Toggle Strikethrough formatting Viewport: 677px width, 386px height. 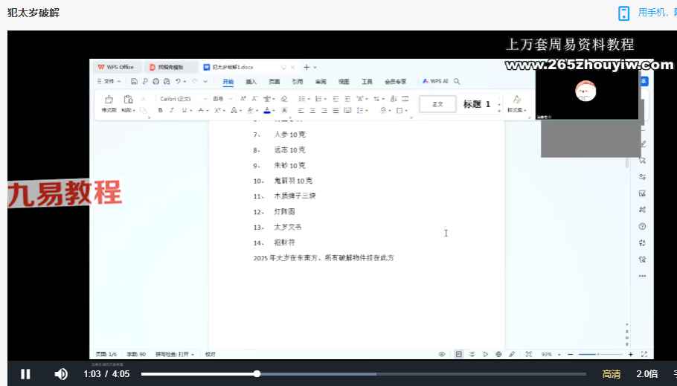[x=201, y=111]
